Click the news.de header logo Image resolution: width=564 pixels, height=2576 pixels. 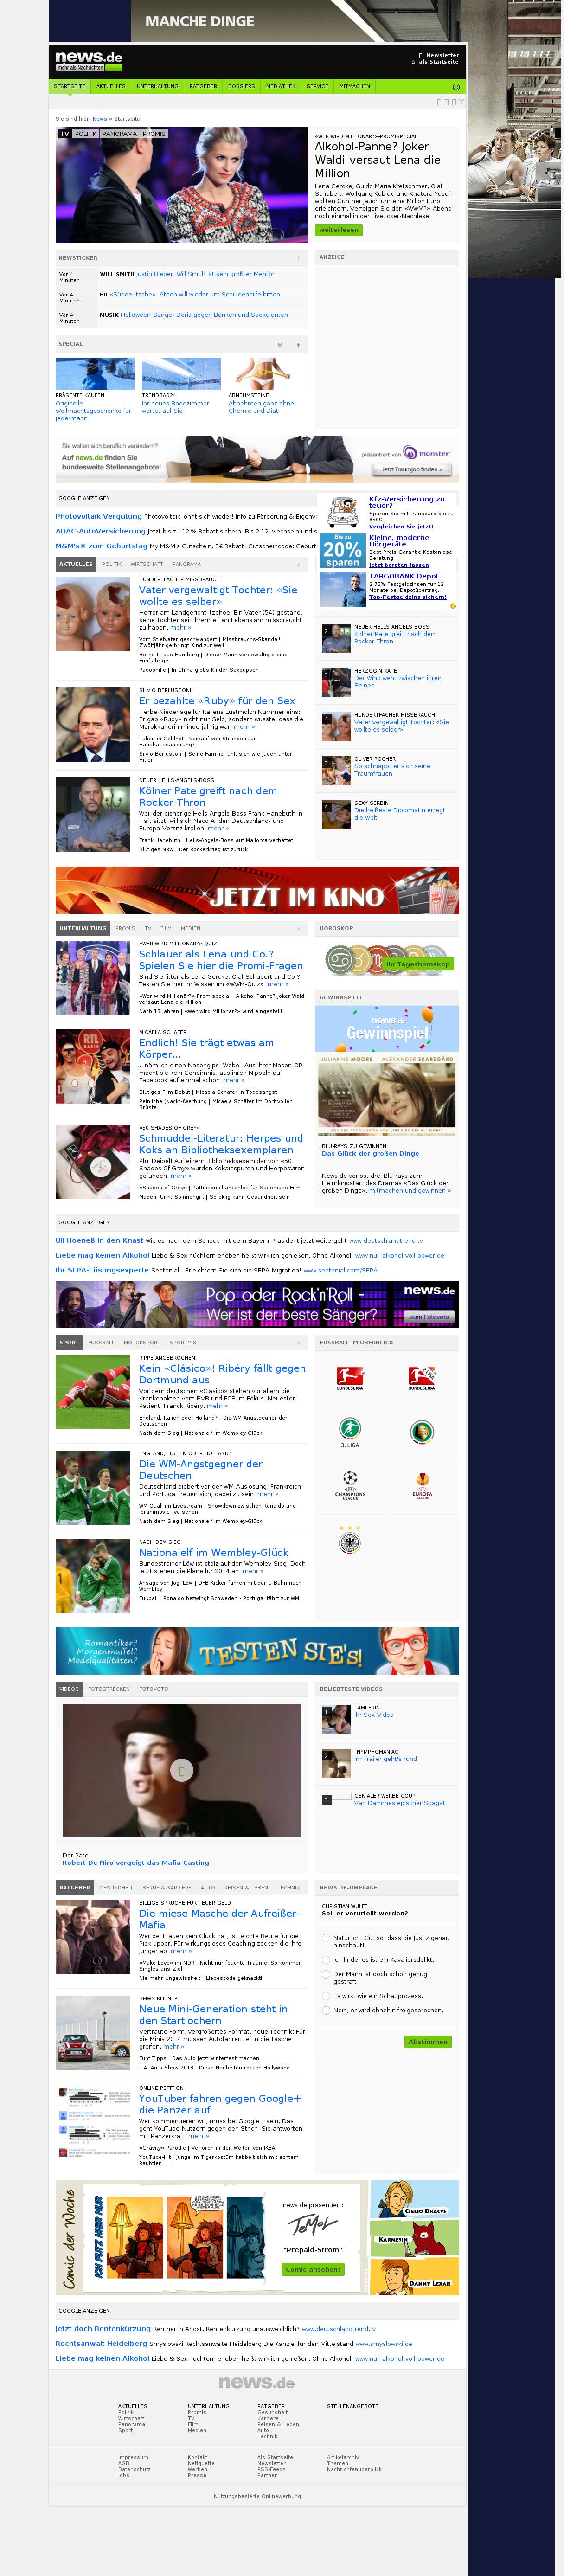click(88, 60)
